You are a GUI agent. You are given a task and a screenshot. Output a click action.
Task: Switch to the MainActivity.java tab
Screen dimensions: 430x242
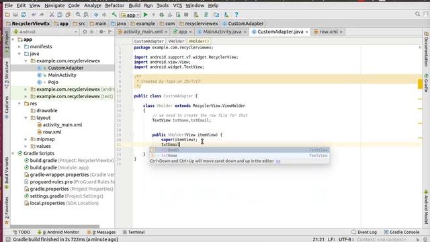click(222, 32)
